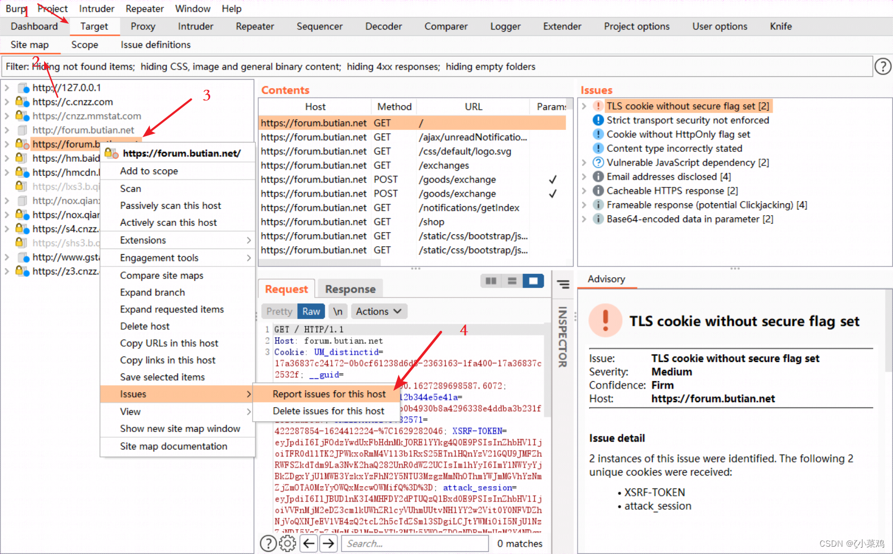Select the /exchanges GET row
The image size is (893, 554).
pos(413,165)
